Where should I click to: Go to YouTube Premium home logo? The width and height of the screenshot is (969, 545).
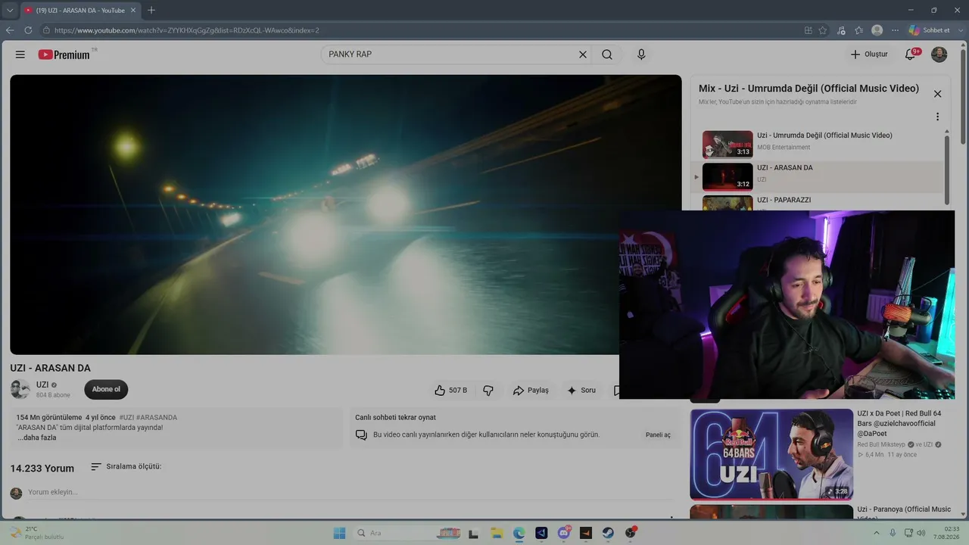65,54
